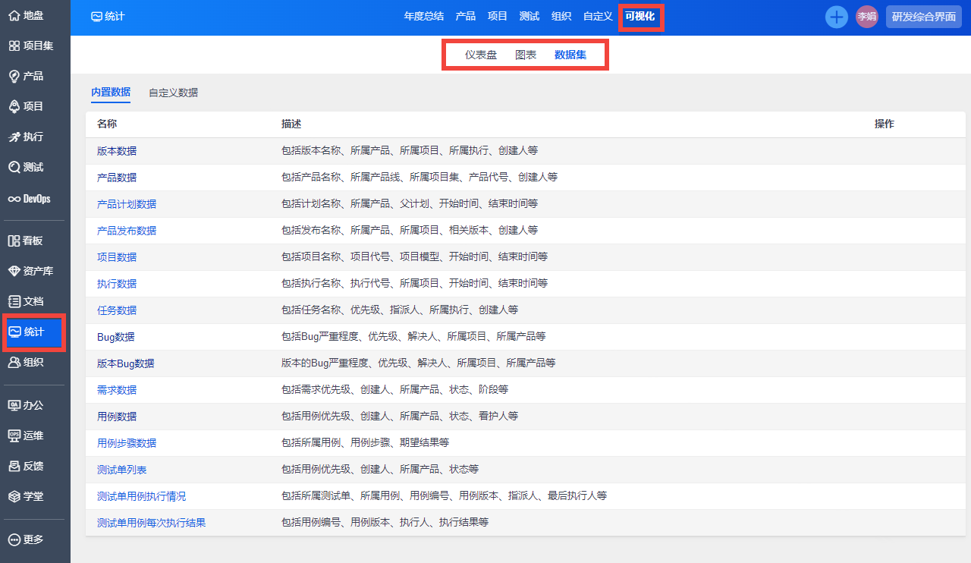Viewport: 971px width, 563px height.
Task: Open 需求数据 dataset link
Action: coord(117,390)
